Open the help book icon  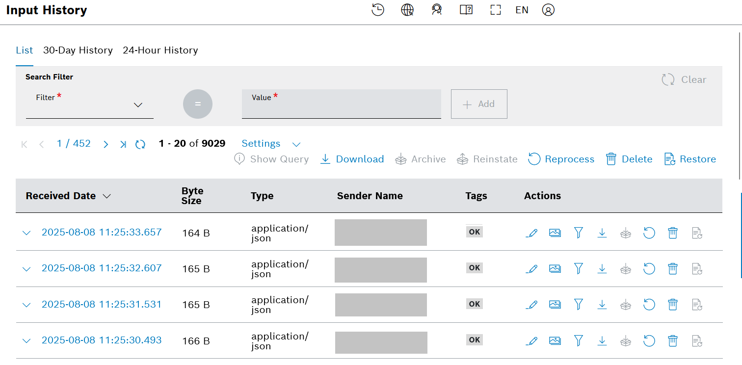[x=466, y=10]
